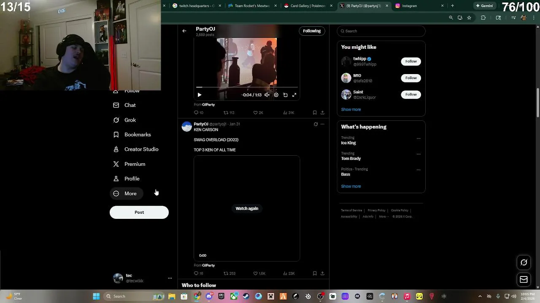
Task: Show hidden system tray icons
Action: (480, 296)
